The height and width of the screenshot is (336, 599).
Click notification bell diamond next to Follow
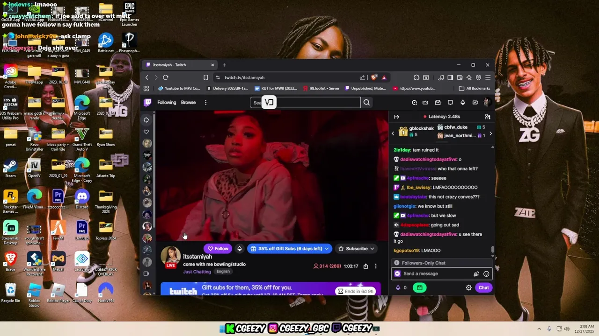[240, 249]
